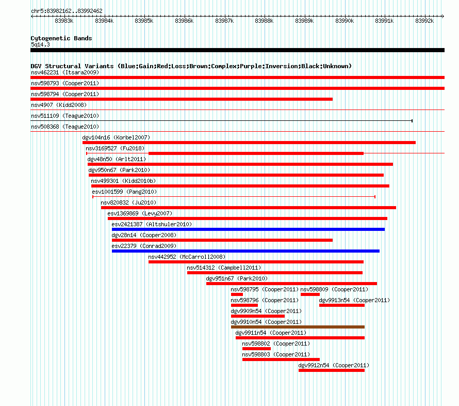Open nsv511109 (Teague2010) variant entry
Screen dimensions: 459x406
[65, 116]
